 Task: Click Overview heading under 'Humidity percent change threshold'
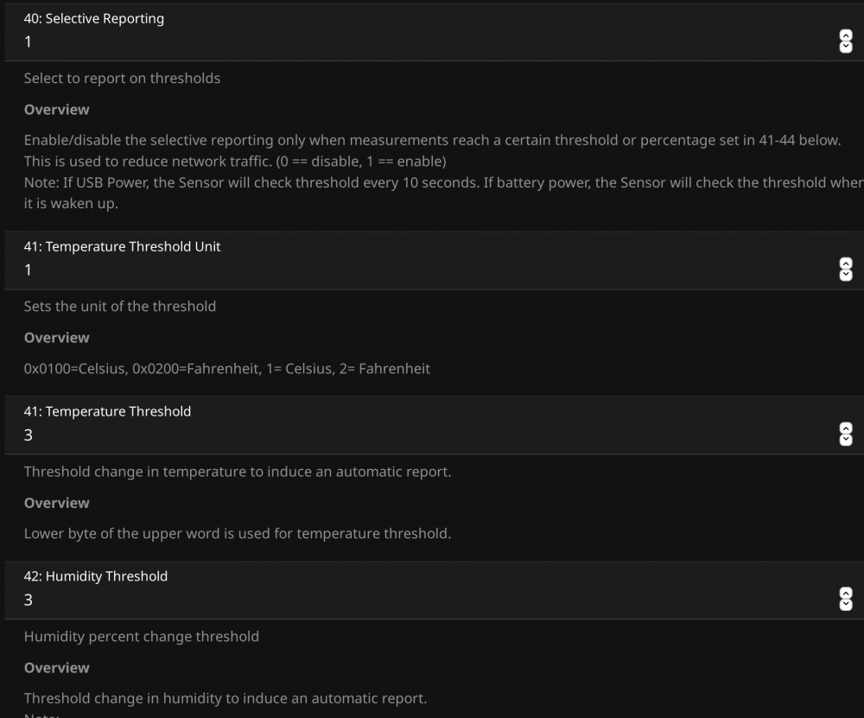pyautogui.click(x=56, y=668)
